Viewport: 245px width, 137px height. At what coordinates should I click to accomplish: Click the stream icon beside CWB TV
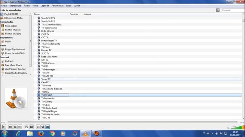[39, 34]
